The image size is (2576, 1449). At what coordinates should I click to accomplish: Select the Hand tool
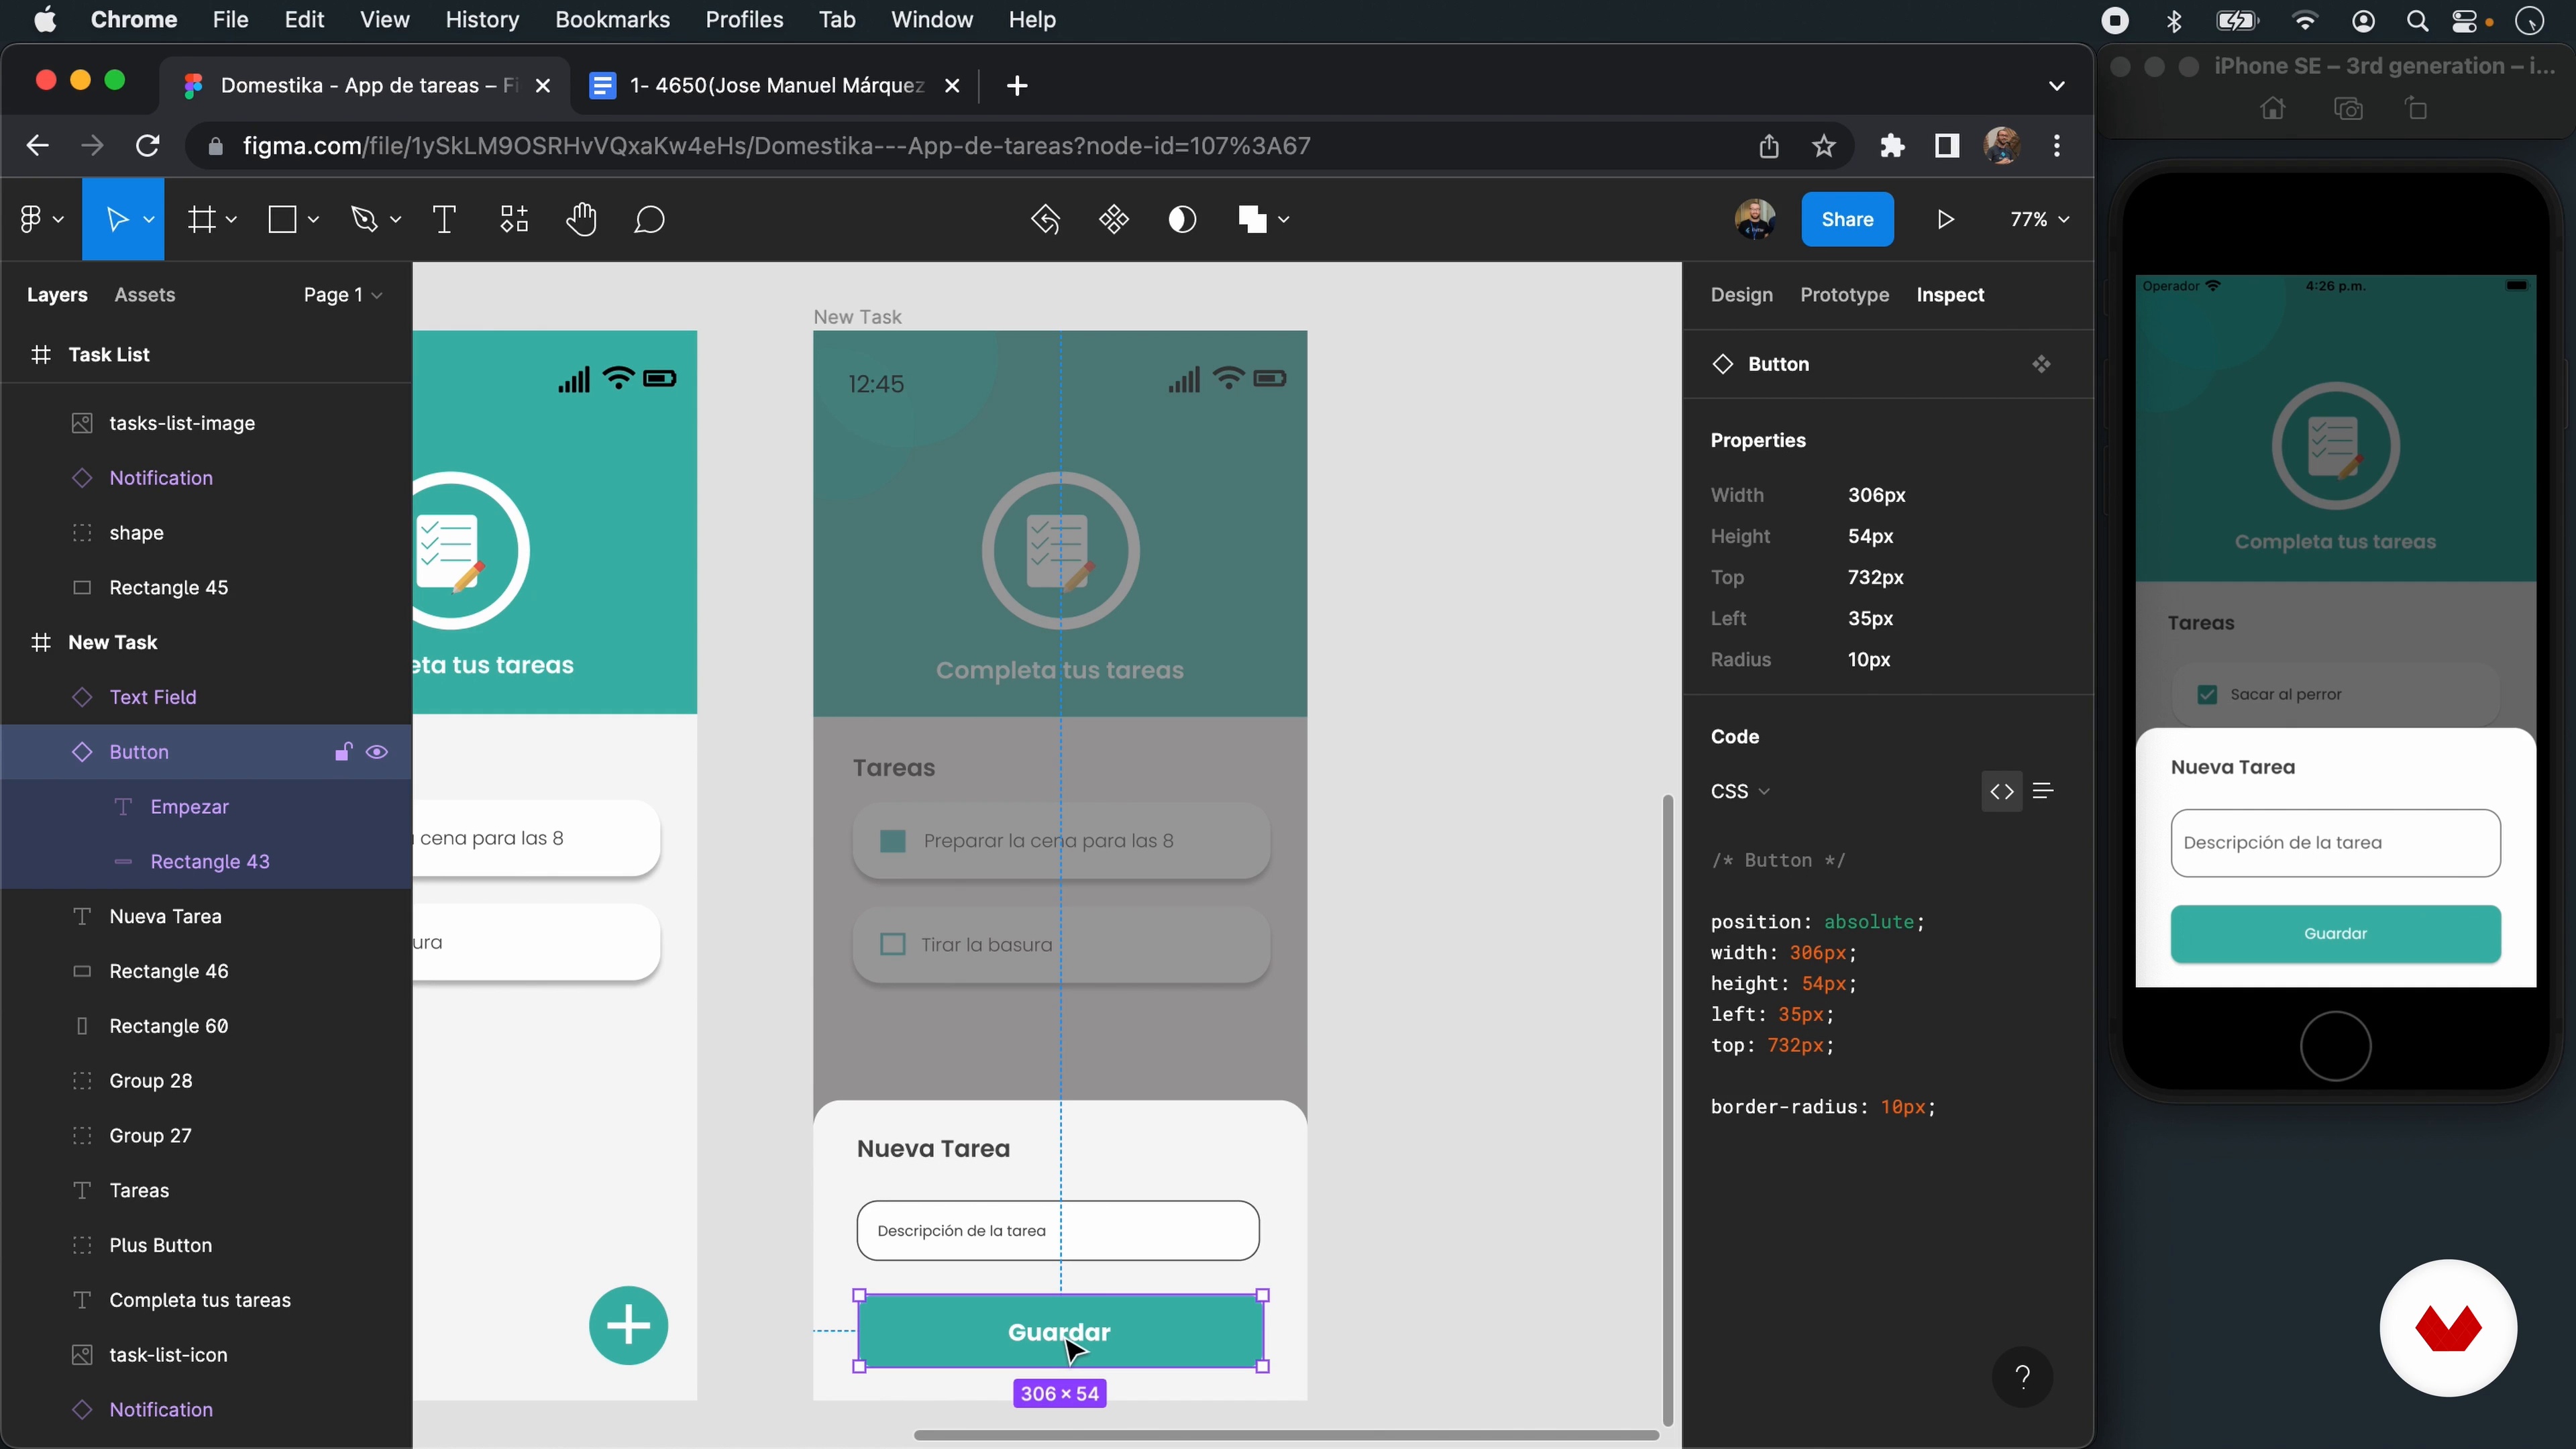tap(581, 219)
